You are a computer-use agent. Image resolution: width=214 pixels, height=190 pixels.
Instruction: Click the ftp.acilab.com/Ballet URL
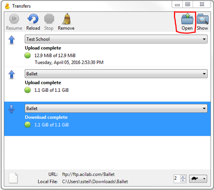point(88,174)
